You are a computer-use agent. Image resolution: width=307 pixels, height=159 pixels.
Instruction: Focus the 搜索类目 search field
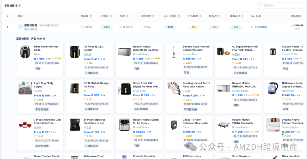click(x=280, y=5)
